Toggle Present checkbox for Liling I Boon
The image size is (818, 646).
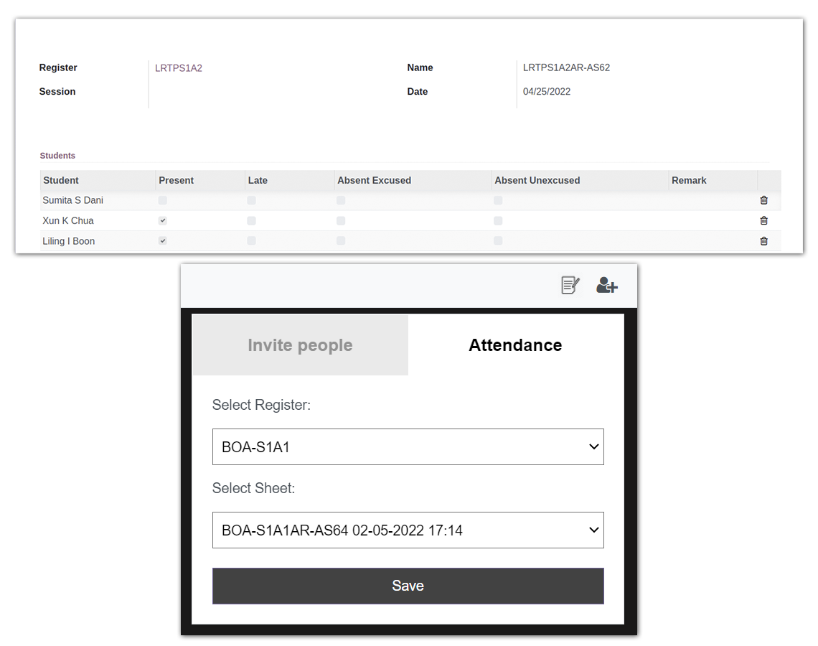pos(163,241)
